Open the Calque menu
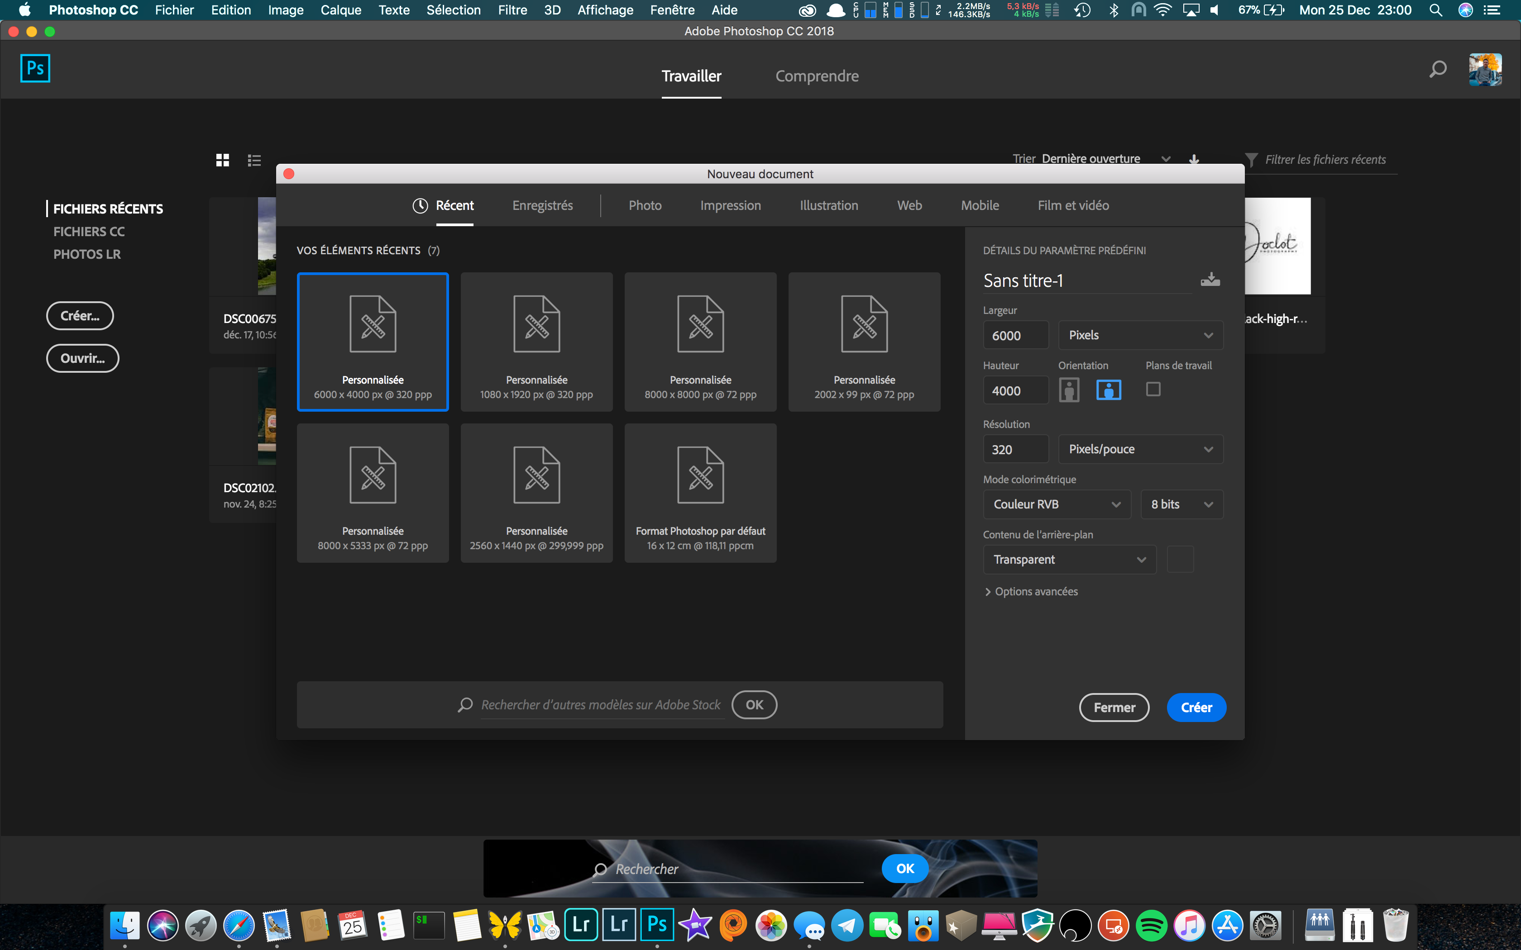The height and width of the screenshot is (950, 1521). pyautogui.click(x=341, y=10)
